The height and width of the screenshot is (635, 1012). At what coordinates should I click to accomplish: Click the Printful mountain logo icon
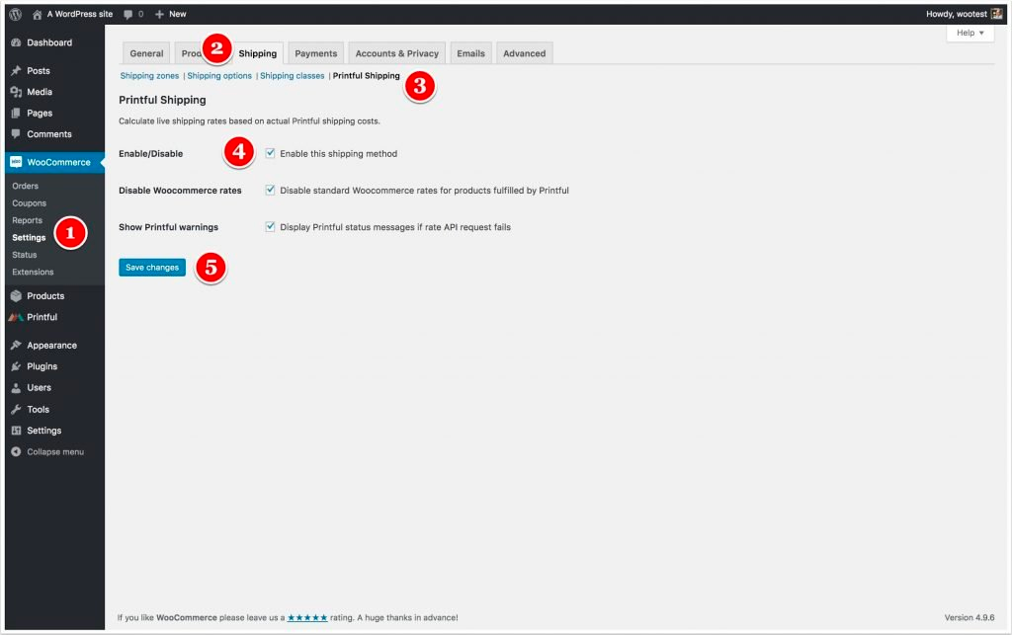point(16,317)
